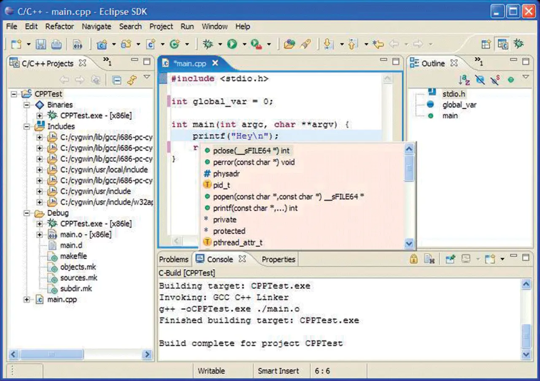Click the Pin Console icon
Image resolution: width=540 pixels, height=381 pixels.
[450, 259]
